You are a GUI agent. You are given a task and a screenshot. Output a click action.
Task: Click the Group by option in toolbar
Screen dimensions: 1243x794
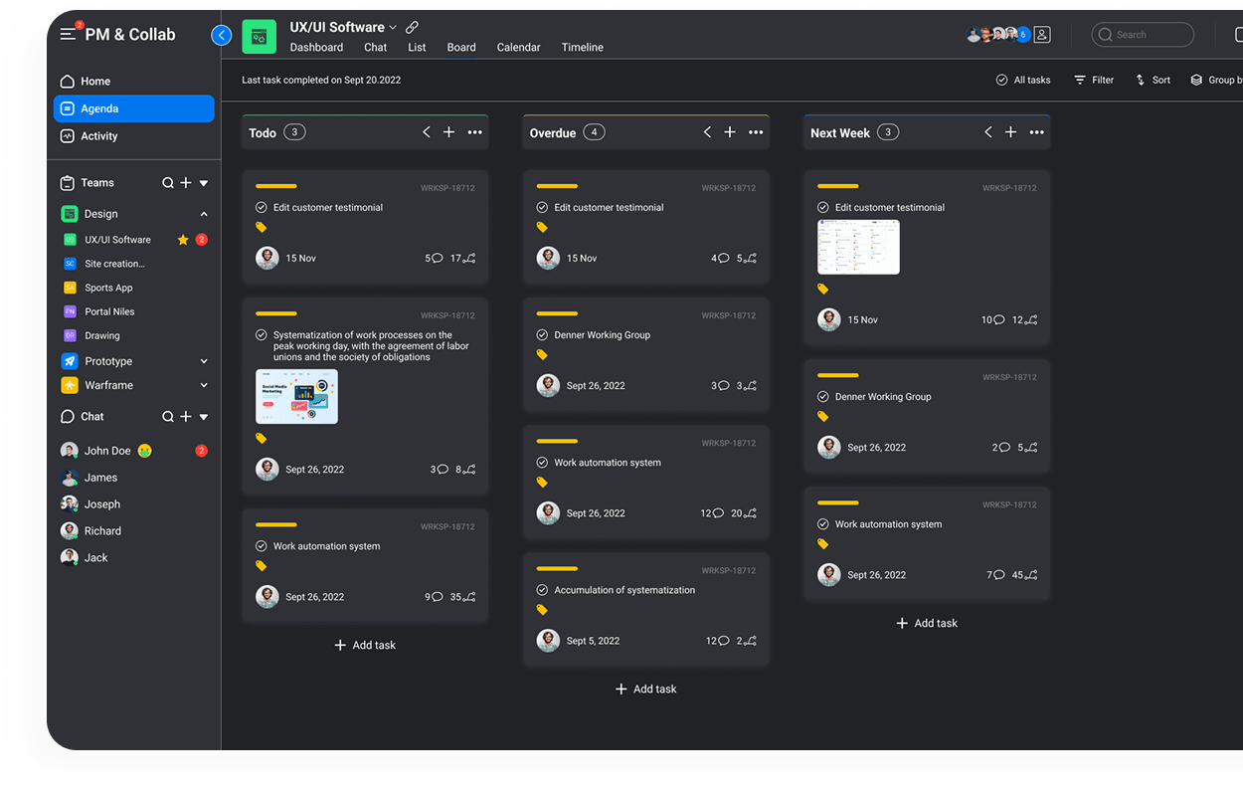point(1216,80)
